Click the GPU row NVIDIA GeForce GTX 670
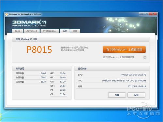 pyautogui.click(x=112, y=75)
